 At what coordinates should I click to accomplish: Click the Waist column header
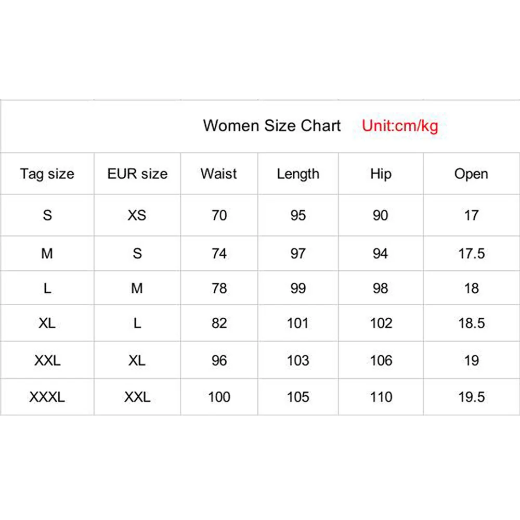219,174
